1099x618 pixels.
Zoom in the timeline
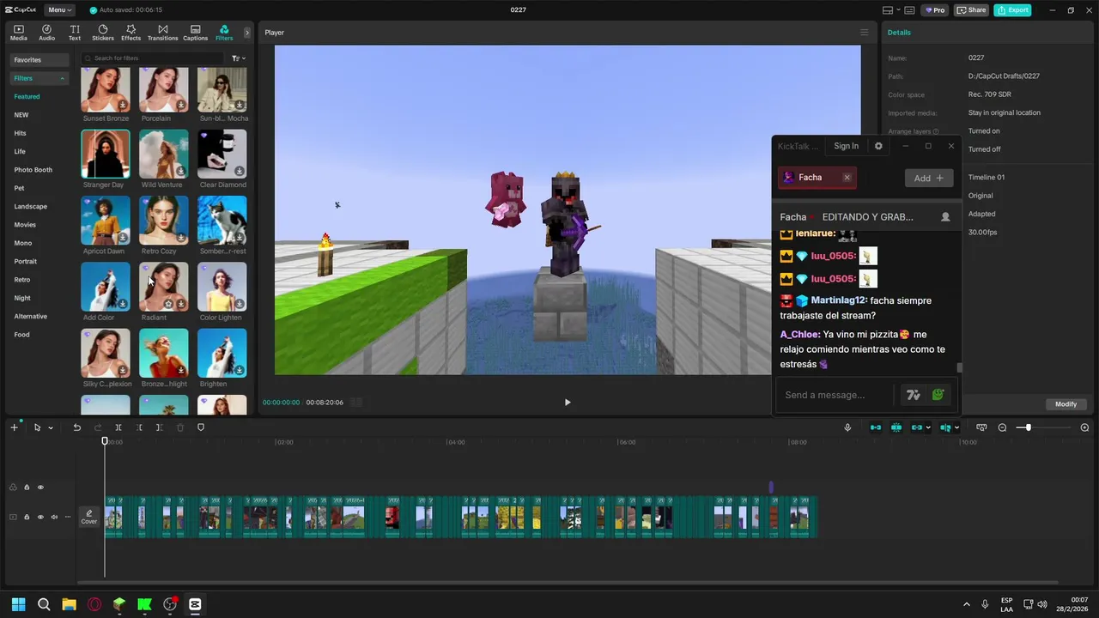[x=1084, y=427]
